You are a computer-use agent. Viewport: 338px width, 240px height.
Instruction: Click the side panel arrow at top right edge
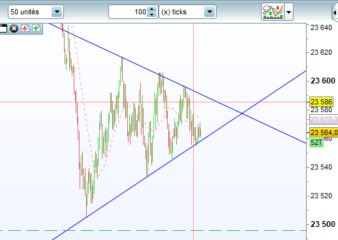pyautogui.click(x=335, y=12)
